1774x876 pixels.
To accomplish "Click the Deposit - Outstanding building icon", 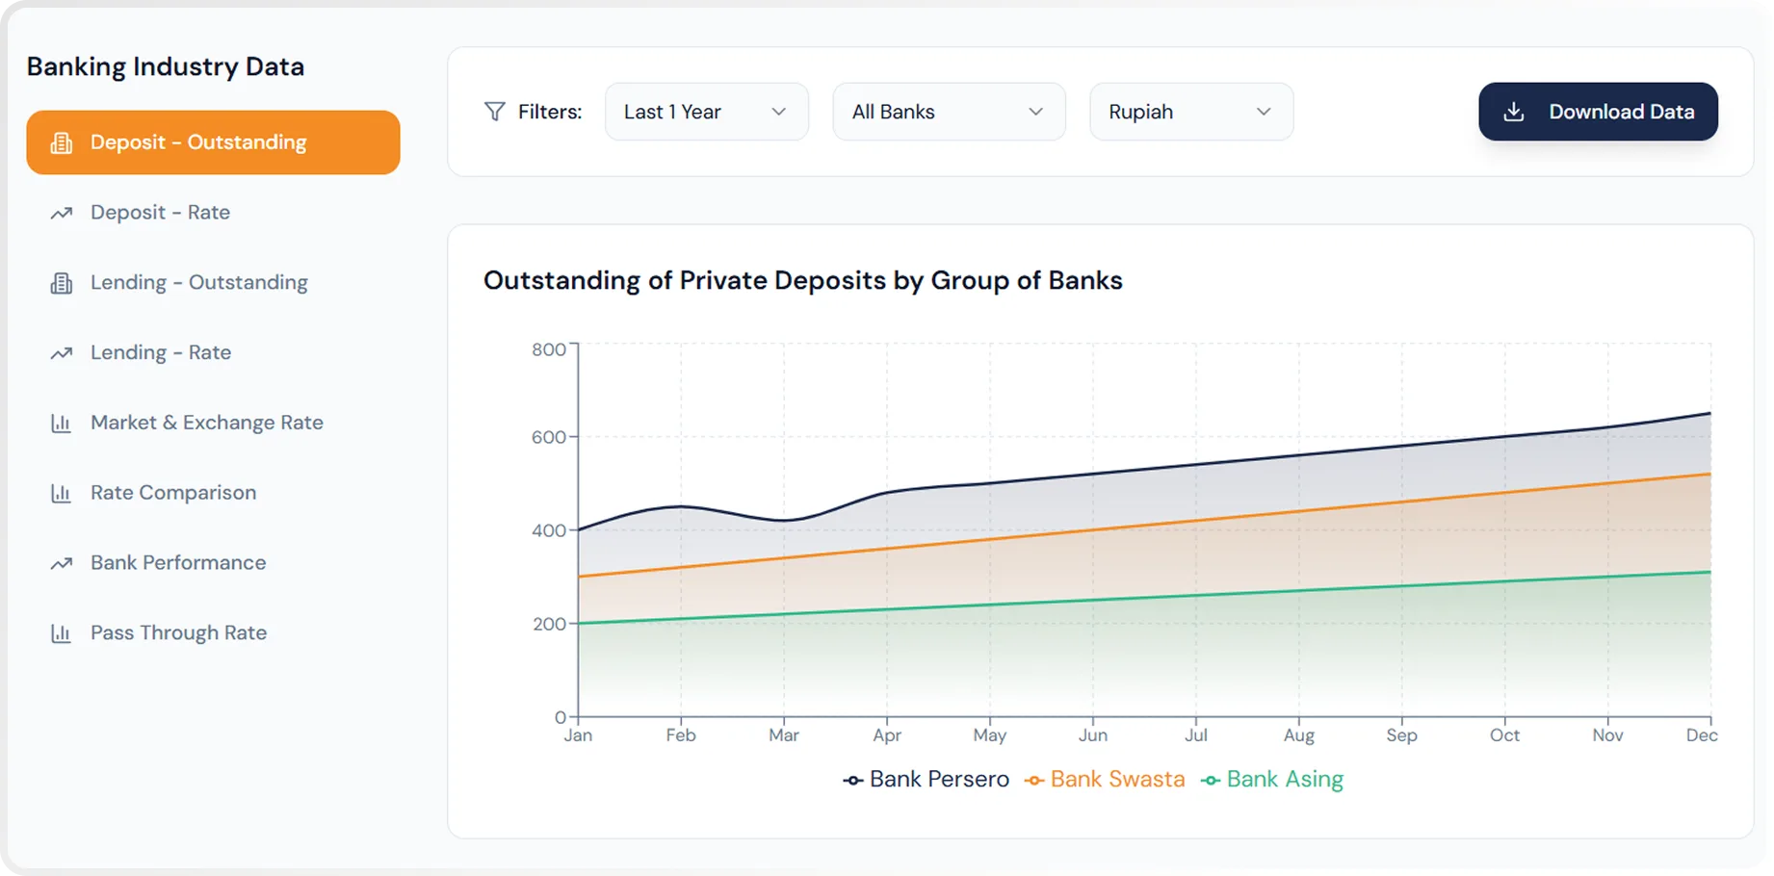I will coord(62,142).
